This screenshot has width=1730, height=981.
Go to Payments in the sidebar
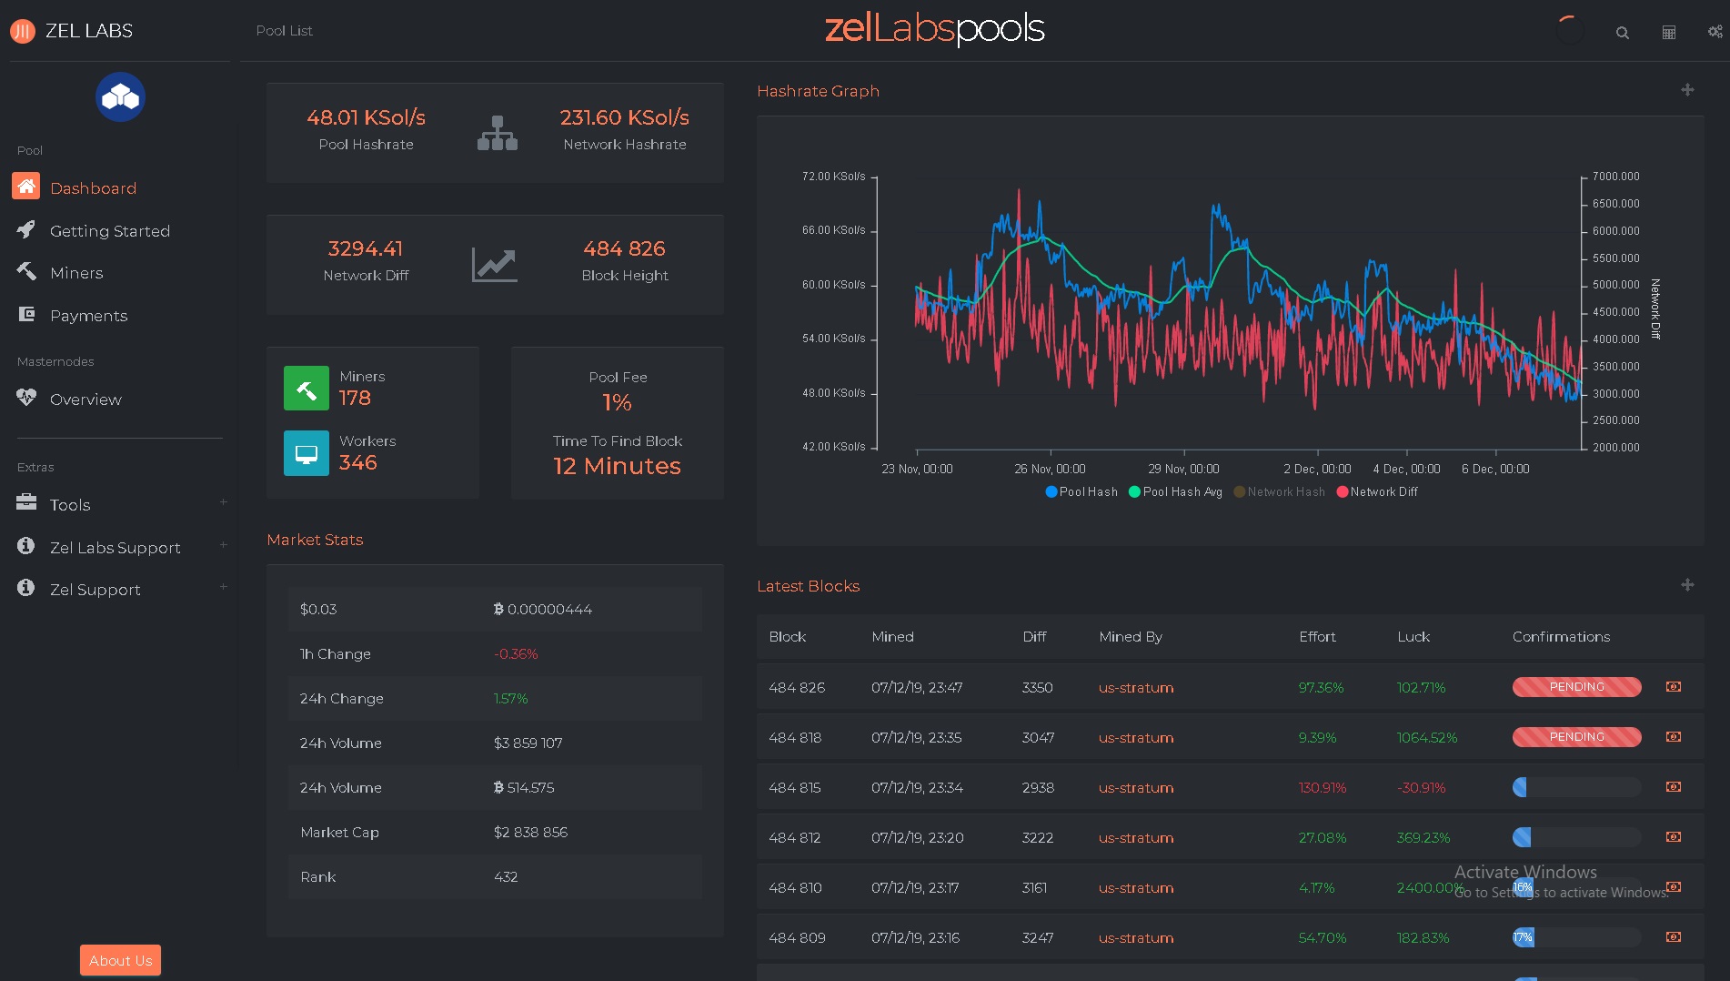(88, 316)
